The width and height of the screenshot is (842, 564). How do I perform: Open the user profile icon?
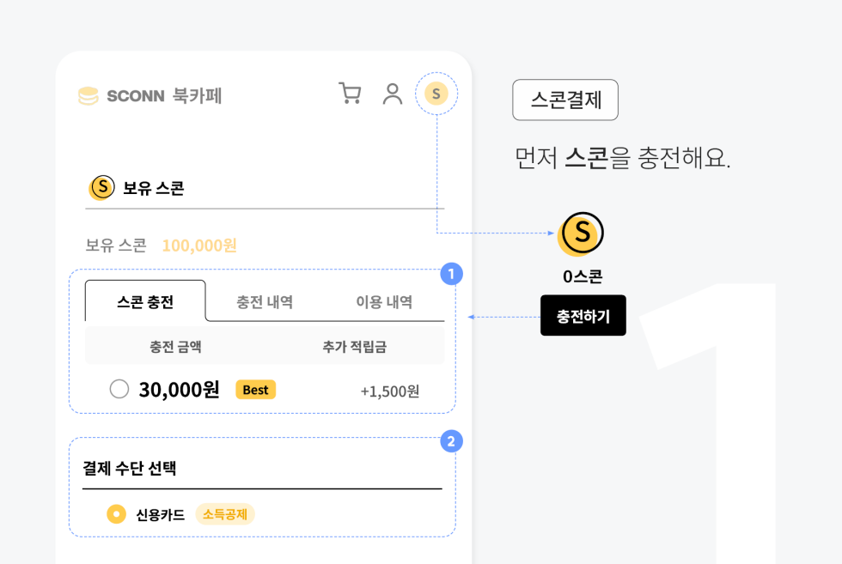pos(393,94)
